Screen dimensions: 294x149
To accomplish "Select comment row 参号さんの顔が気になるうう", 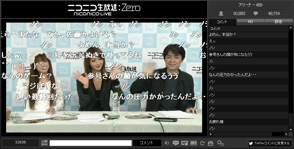I will click(x=248, y=55).
